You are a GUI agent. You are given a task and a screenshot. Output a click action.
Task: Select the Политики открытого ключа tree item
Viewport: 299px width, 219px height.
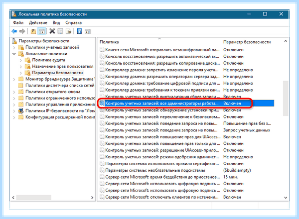[x=53, y=92]
